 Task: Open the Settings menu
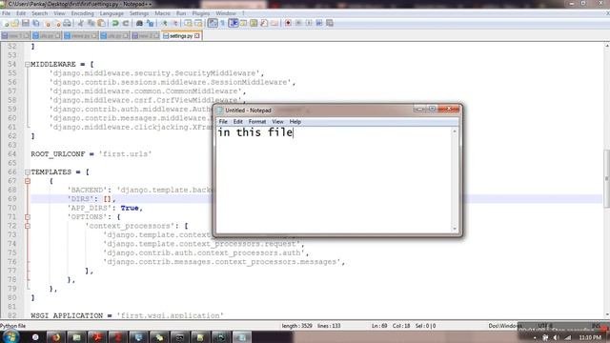click(139, 13)
